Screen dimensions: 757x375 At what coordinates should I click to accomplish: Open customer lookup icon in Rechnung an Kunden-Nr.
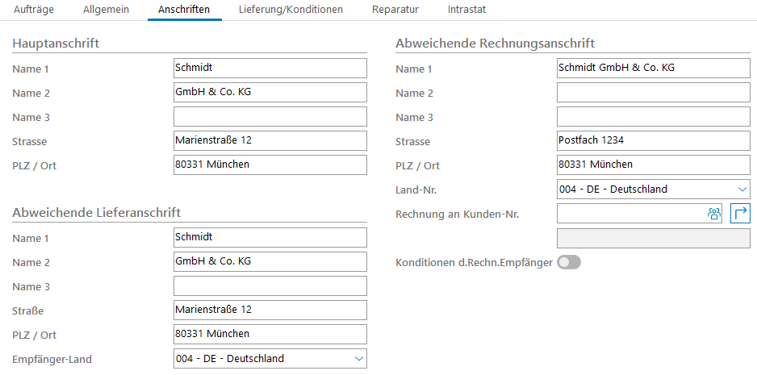(713, 214)
